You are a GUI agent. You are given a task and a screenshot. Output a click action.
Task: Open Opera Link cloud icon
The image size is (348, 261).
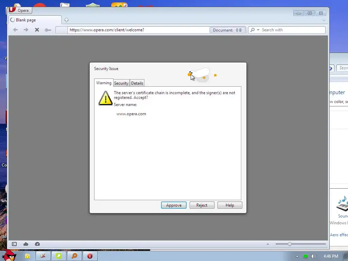[x=26, y=244]
